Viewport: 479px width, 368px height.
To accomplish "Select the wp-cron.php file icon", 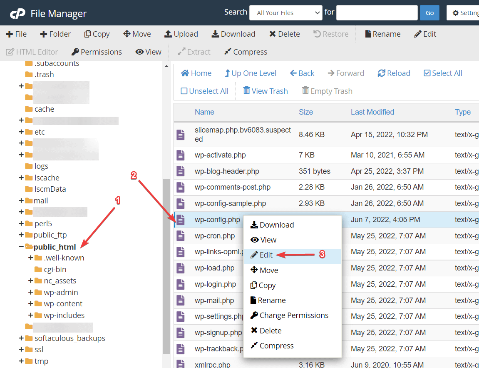I will pos(181,236).
